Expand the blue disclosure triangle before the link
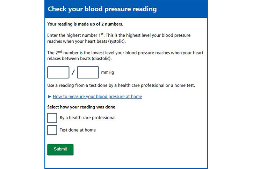The image size is (253, 169). tap(50, 97)
